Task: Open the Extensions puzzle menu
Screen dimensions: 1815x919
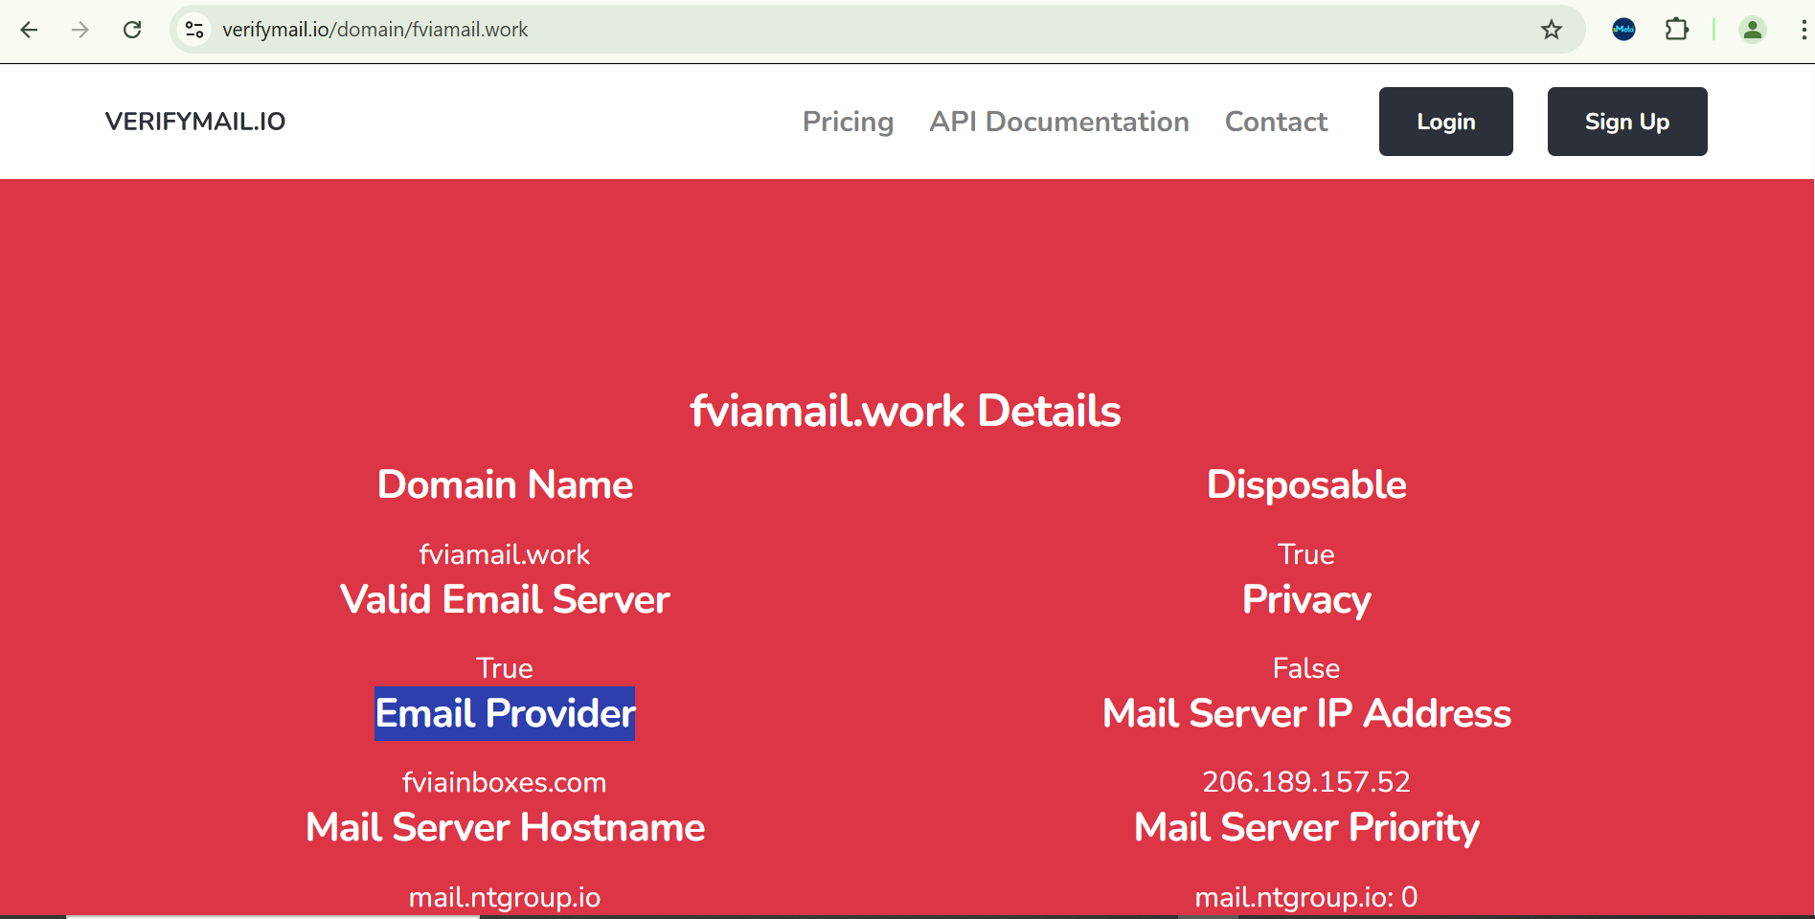Action: pyautogui.click(x=1677, y=30)
